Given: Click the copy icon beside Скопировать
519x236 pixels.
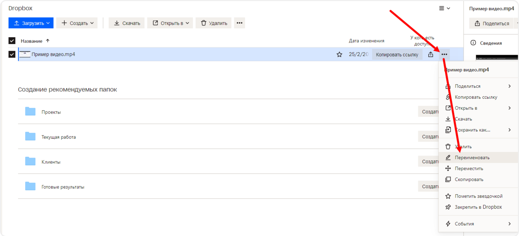Looking at the screenshot, I should 448,180.
